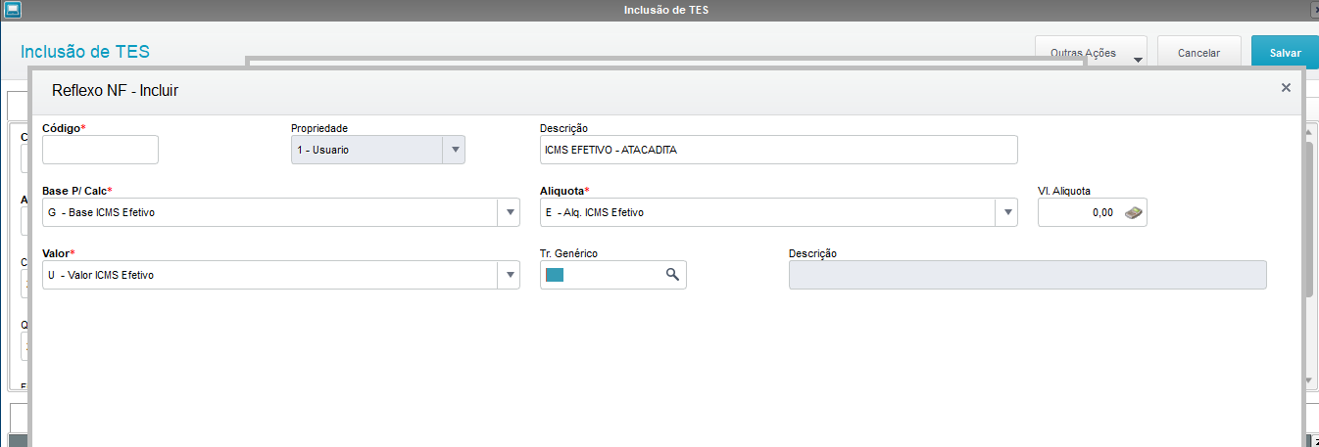The width and height of the screenshot is (1319, 447).
Task: Click the scrollbar down arrow in background window
Action: [1309, 379]
